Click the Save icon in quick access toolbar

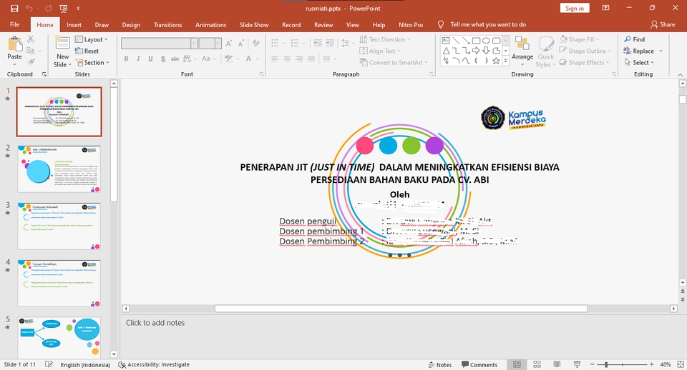click(14, 9)
